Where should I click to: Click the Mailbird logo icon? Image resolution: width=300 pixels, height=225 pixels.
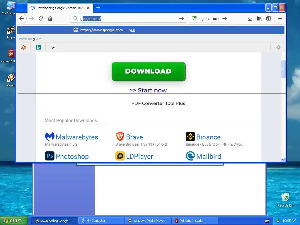[190, 156]
